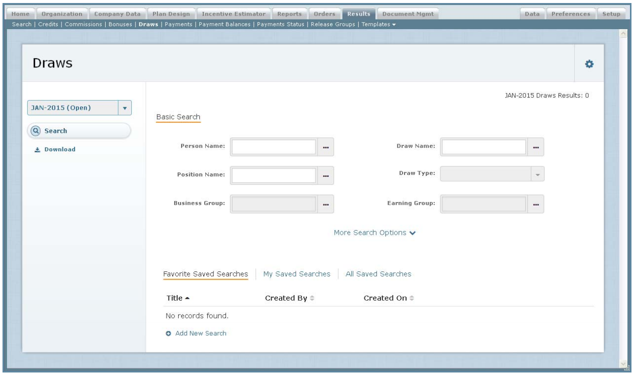Open the Incentive Estimator tab

pos(233,14)
